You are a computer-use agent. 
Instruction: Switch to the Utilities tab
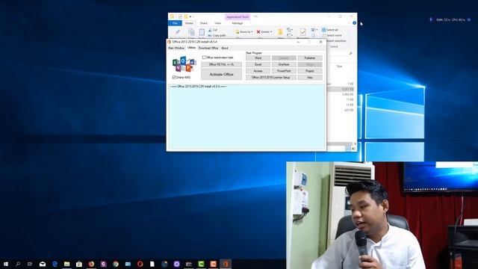click(x=191, y=48)
